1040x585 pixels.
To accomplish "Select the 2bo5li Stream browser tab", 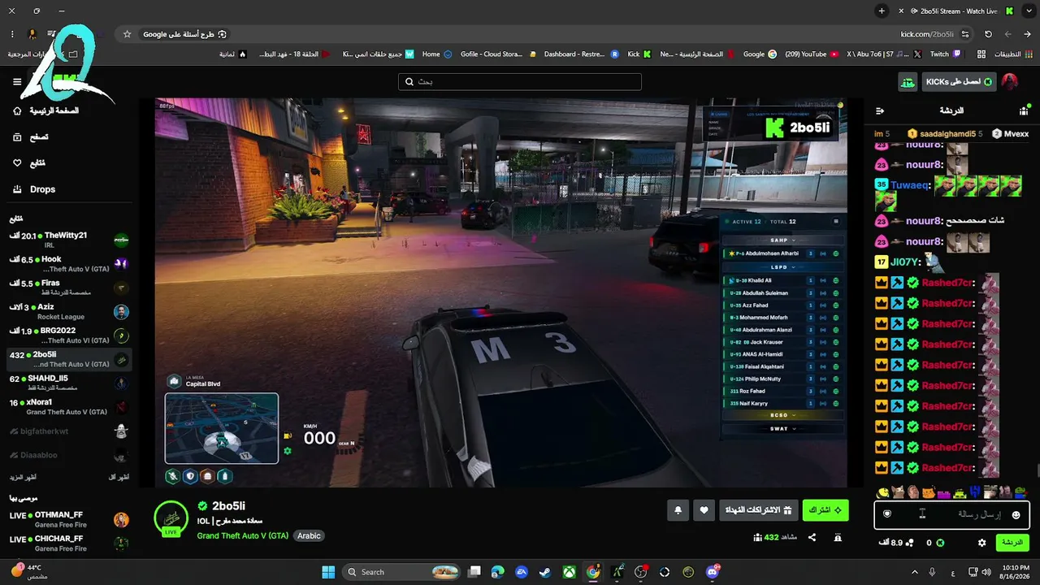I will point(957,11).
